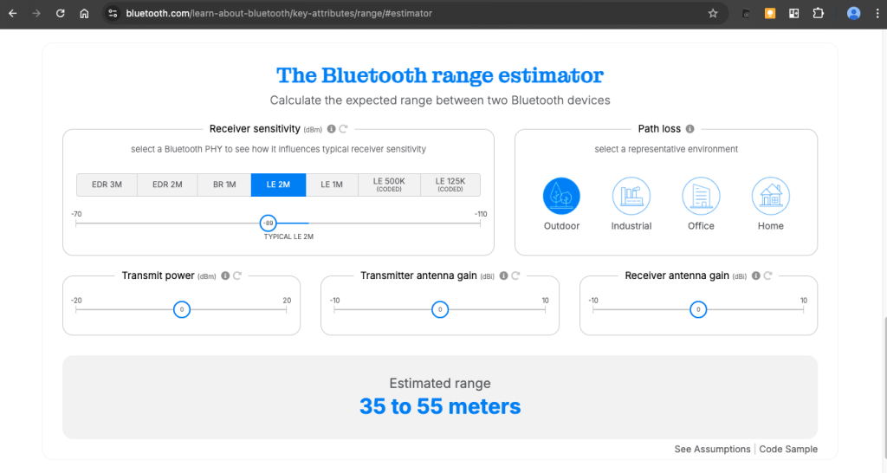Click the Transmit power slider handle
Viewport: 887px width, 473px height.
182,309
